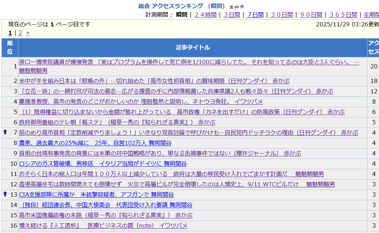
Task: Switch to the 3日間 period
Action: point(232,15)
